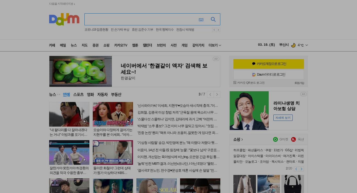Click the AD badge on apple banner

click(x=216, y=59)
